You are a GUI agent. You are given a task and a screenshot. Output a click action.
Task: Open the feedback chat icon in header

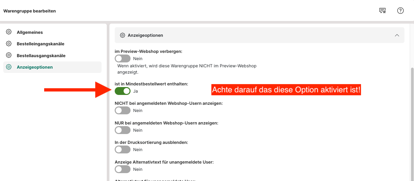click(x=382, y=11)
